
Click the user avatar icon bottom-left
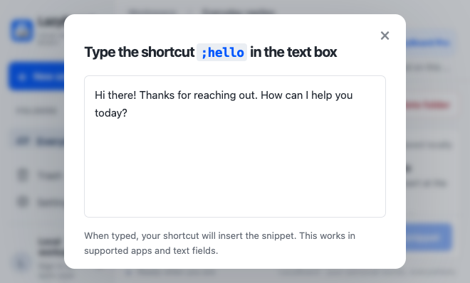[x=21, y=263]
